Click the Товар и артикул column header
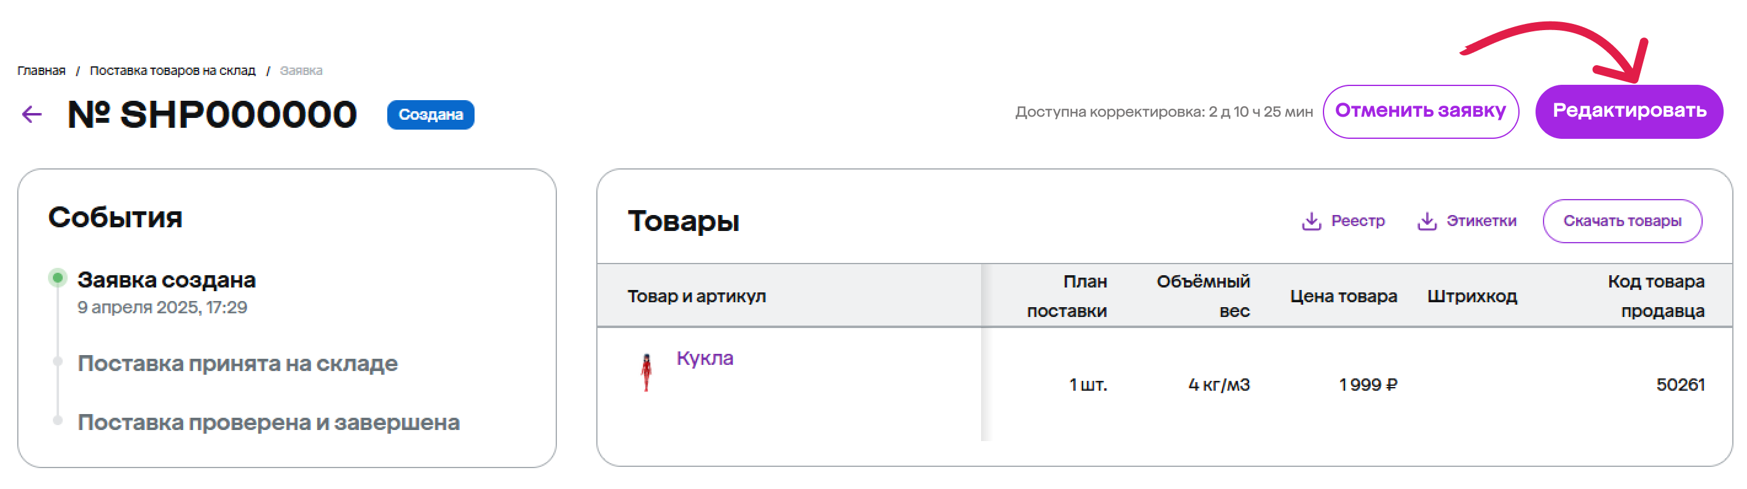Image resolution: width=1747 pixels, height=489 pixels. click(x=696, y=296)
